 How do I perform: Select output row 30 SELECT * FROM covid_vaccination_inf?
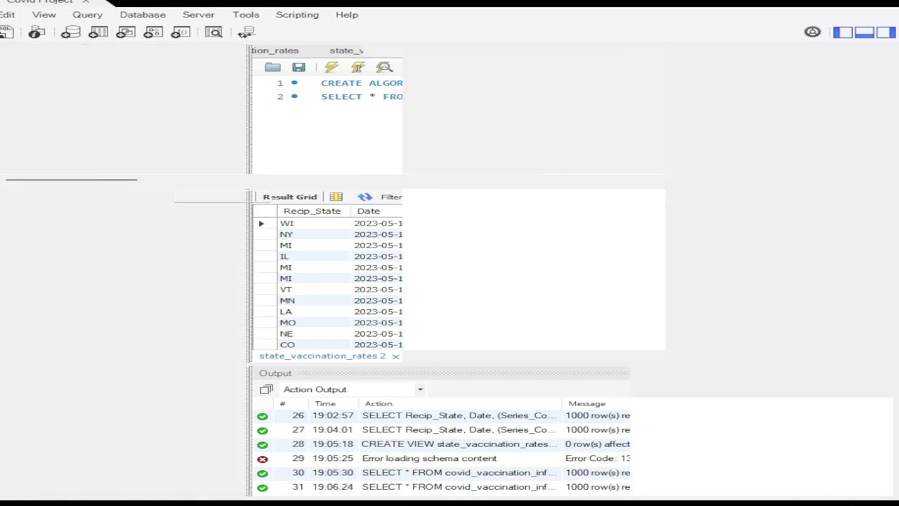(442, 473)
